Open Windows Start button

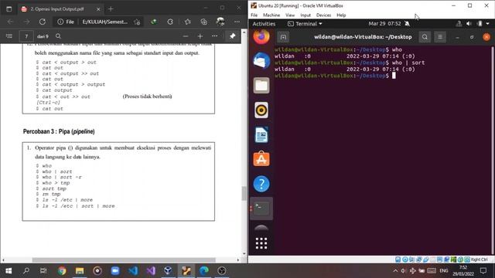tap(9, 271)
